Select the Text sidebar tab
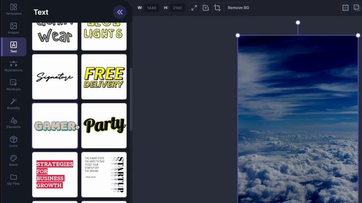The width and height of the screenshot is (362, 203). click(x=14, y=47)
